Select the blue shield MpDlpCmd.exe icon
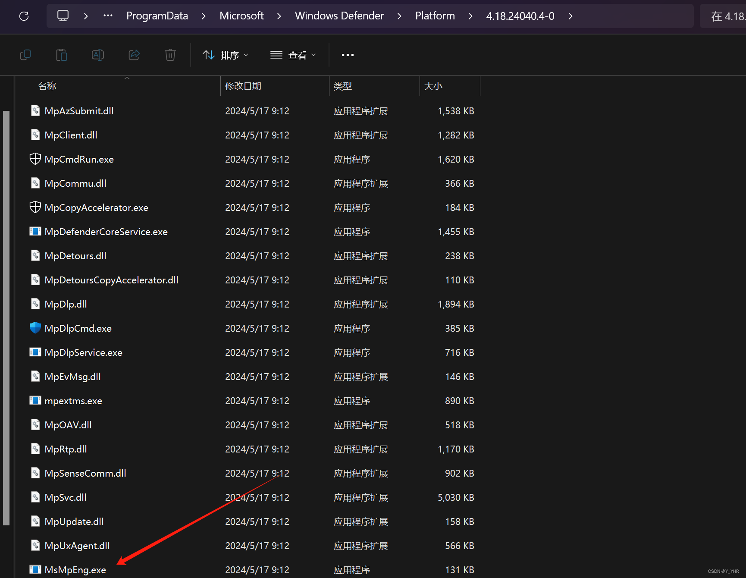Viewport: 746px width, 578px height. tap(35, 328)
